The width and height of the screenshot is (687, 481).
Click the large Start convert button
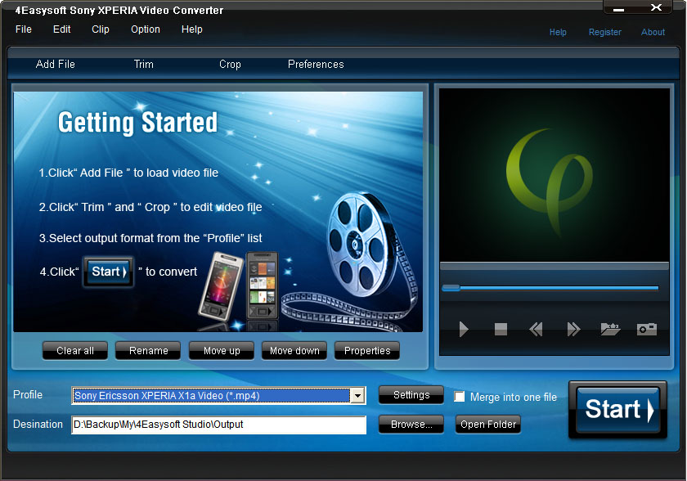[x=618, y=410]
